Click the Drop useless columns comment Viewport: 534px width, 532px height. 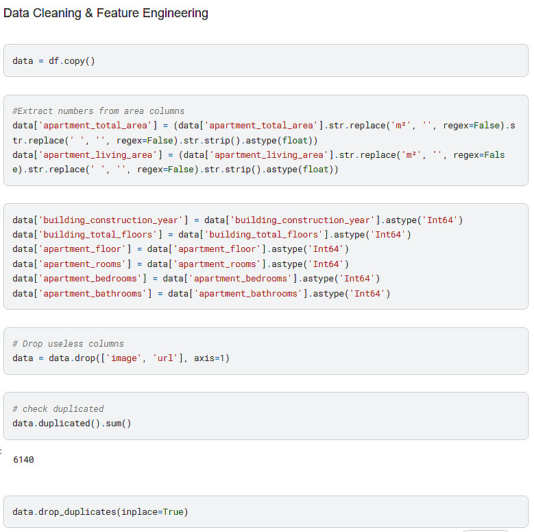click(x=68, y=343)
